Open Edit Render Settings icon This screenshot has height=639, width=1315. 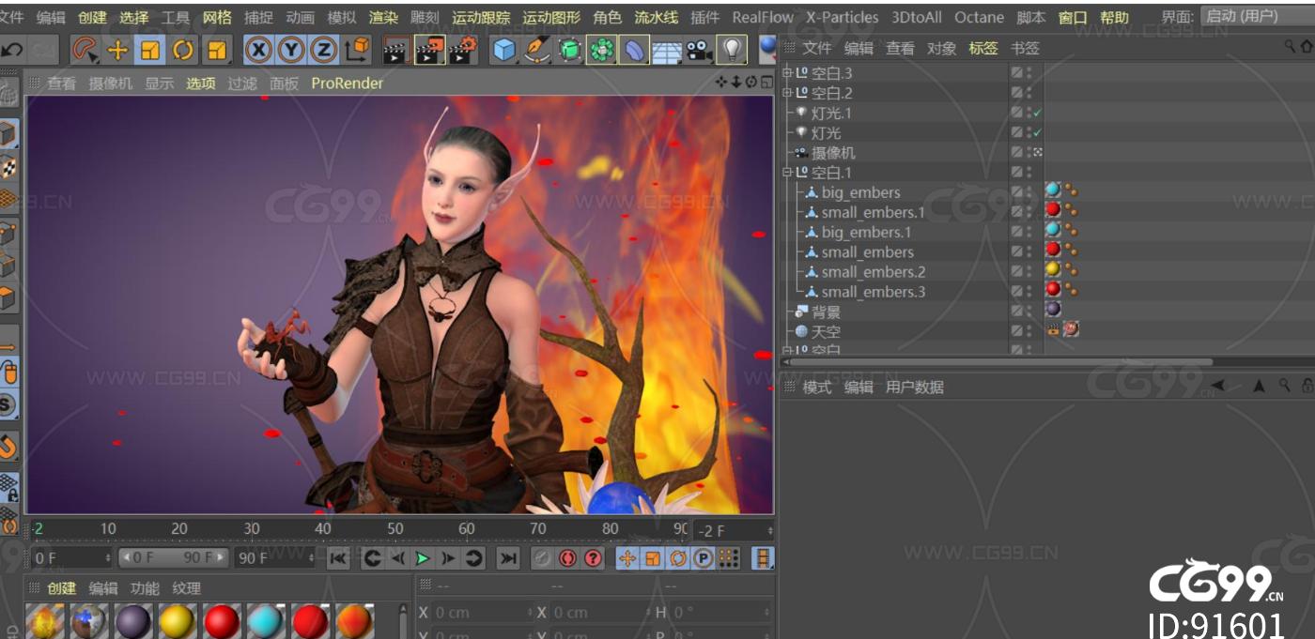tap(462, 50)
